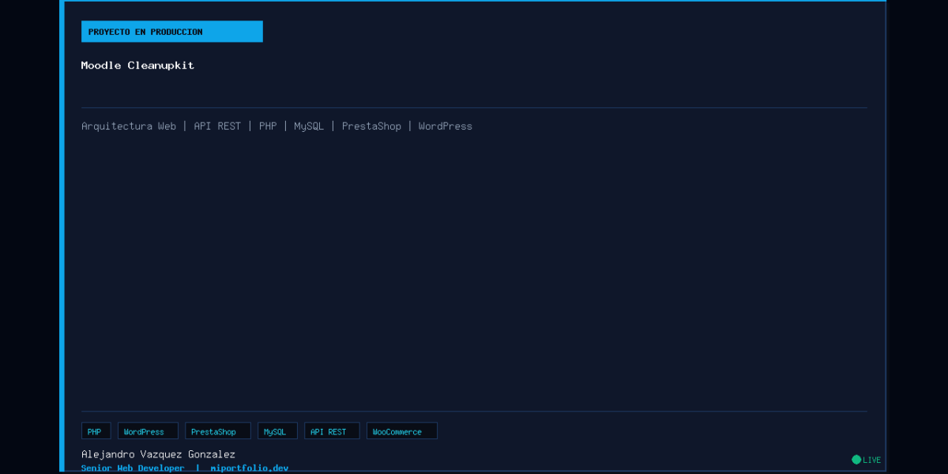Select the Moodle Cleanupkit project title
This screenshot has height=474, width=948.
click(x=137, y=66)
